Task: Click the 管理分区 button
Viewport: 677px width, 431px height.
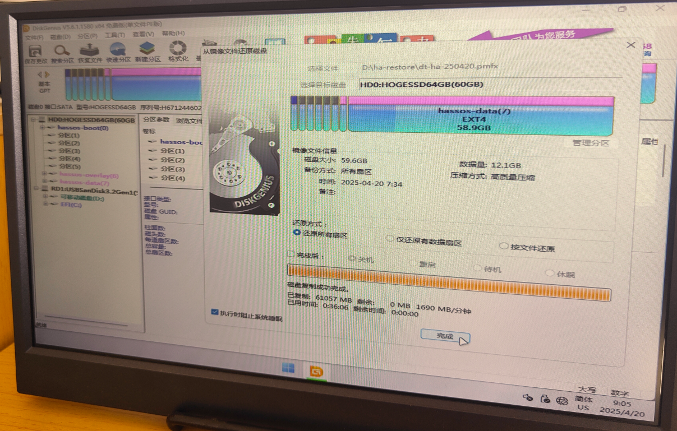Action: tap(590, 143)
